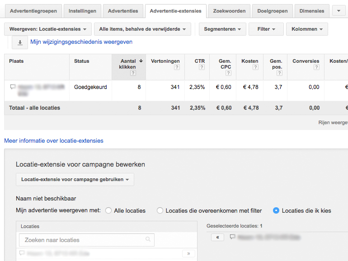This screenshot has width=348, height=261.
Task: Click the add location double-arrow button
Action: tap(188, 254)
